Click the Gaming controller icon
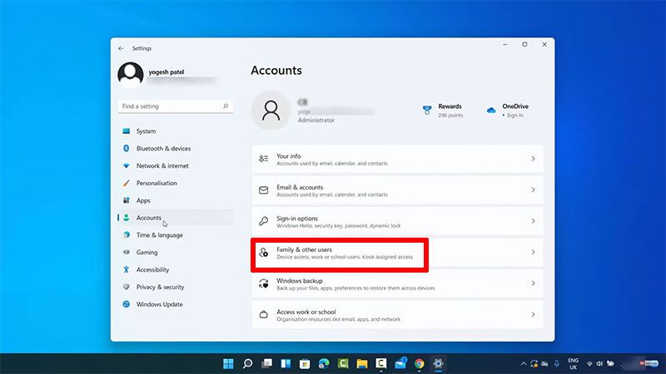The width and height of the screenshot is (666, 374). point(127,253)
